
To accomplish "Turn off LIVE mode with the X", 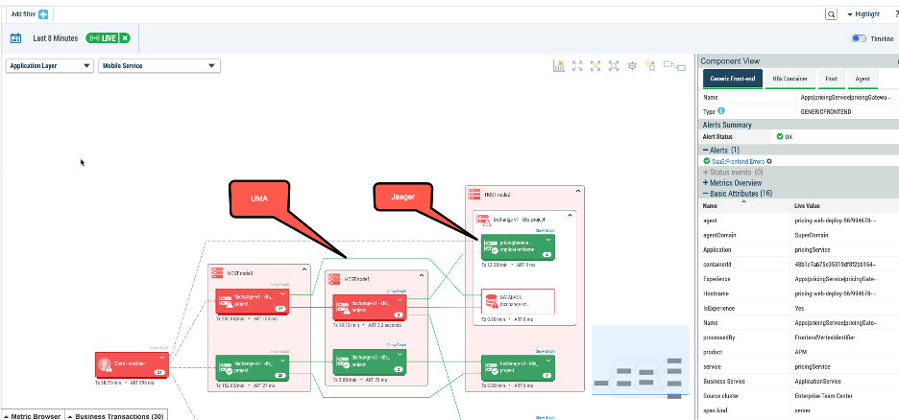I will pos(125,38).
